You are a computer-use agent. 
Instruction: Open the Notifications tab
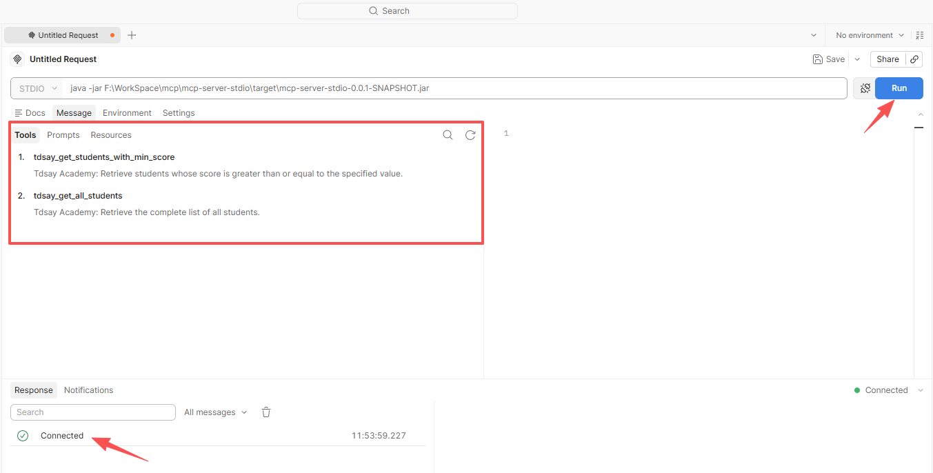click(x=88, y=390)
